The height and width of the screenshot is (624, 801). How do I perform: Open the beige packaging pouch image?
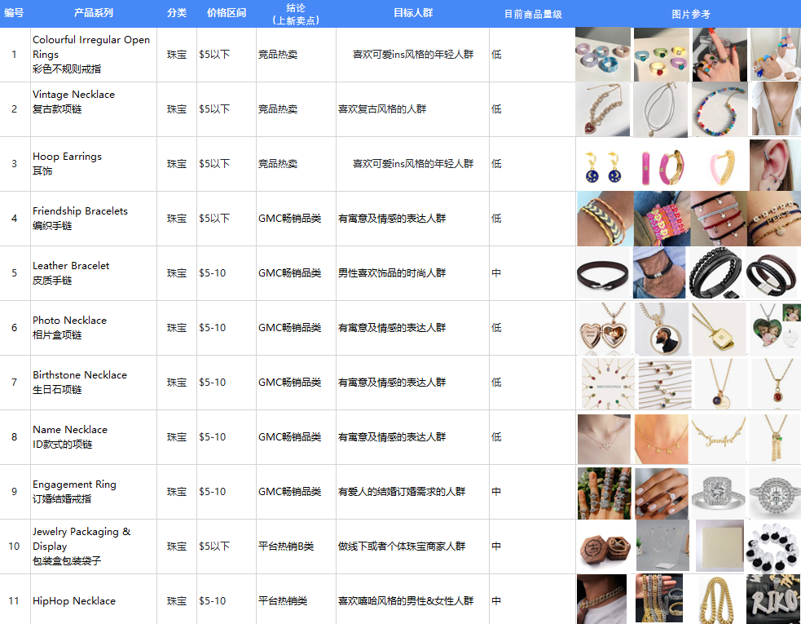pyautogui.click(x=720, y=546)
